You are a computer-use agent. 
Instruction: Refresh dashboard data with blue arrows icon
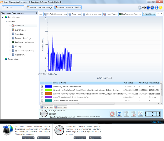pyautogui.click(x=119, y=114)
